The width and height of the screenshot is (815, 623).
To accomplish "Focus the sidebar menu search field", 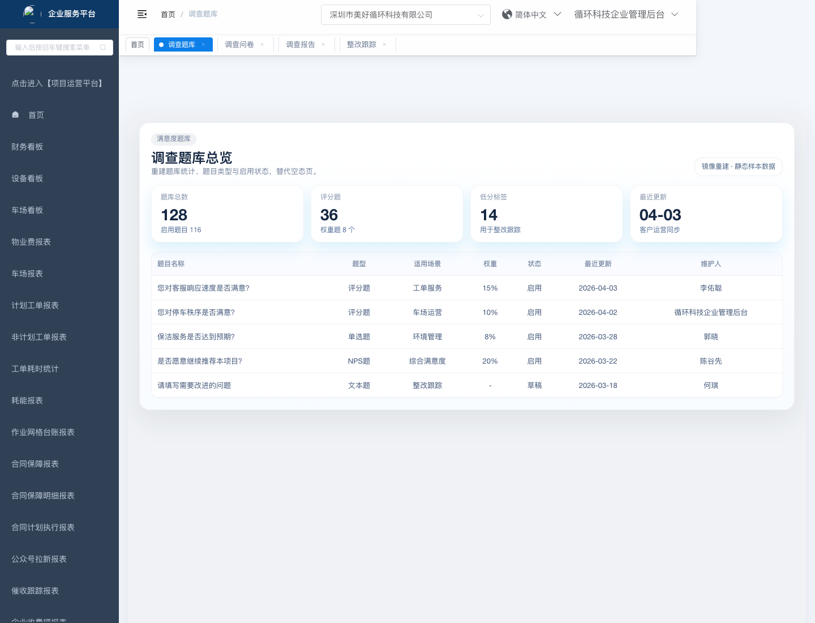I will pos(53,48).
